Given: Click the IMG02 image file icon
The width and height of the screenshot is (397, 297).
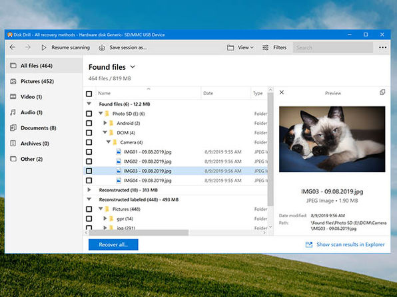Looking at the screenshot, I should 119,161.
